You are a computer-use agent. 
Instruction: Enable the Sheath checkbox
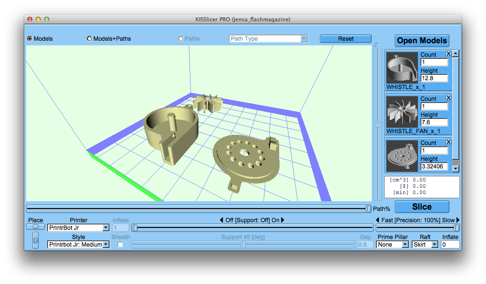(120, 244)
